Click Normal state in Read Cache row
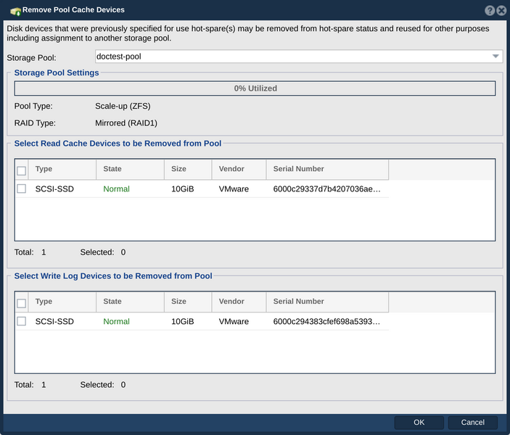 point(117,189)
